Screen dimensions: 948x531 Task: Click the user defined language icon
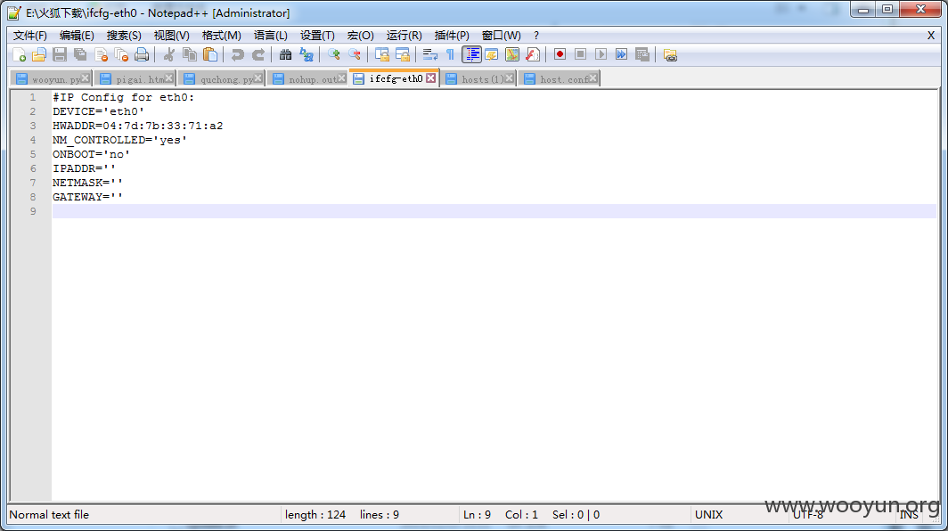[492, 55]
